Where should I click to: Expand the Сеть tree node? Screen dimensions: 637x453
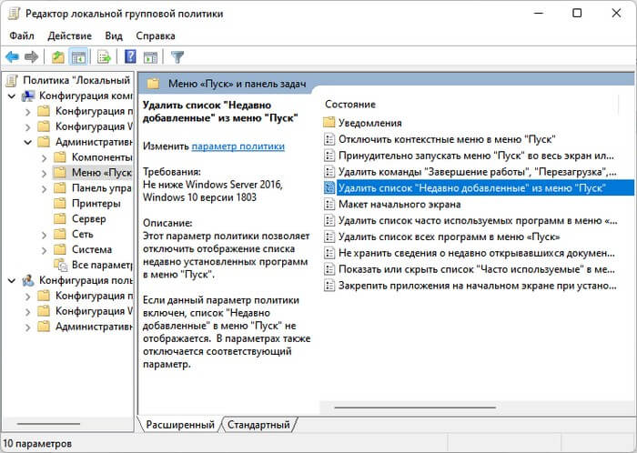pos(45,235)
